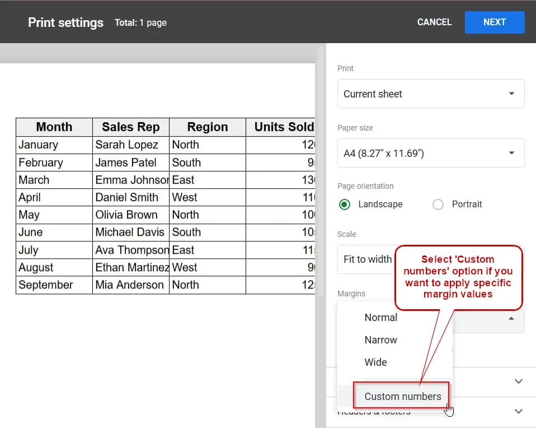This screenshot has width=536, height=428.
Task: Click the 'May' cell
Action: pyautogui.click(x=54, y=215)
